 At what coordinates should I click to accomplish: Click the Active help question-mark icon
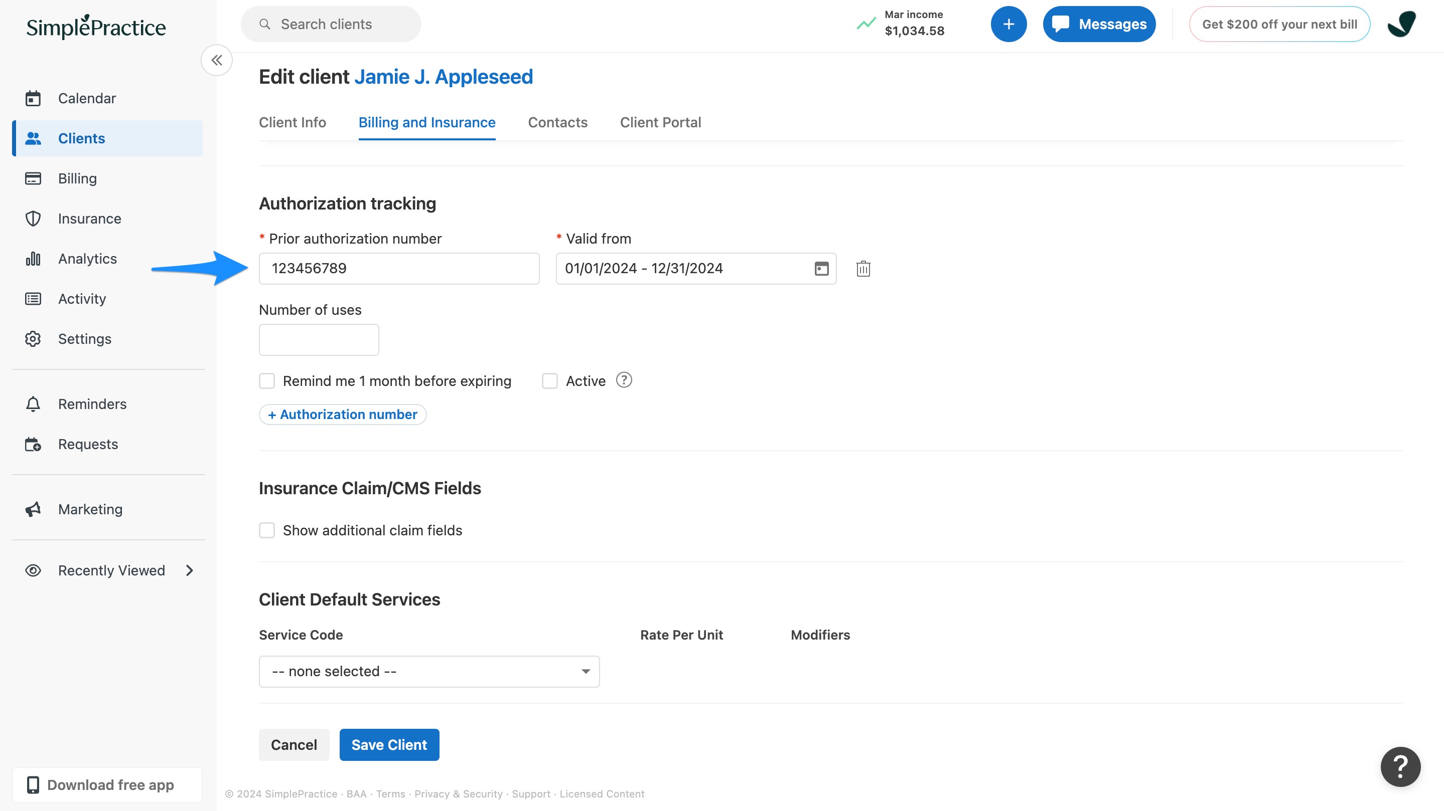pyautogui.click(x=624, y=380)
